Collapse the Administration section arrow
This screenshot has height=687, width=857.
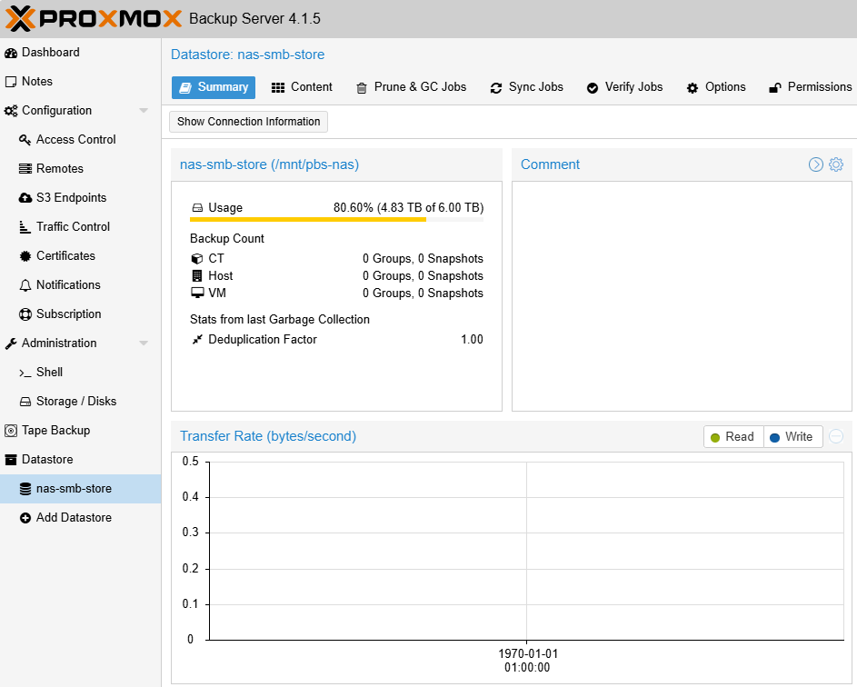click(x=144, y=343)
